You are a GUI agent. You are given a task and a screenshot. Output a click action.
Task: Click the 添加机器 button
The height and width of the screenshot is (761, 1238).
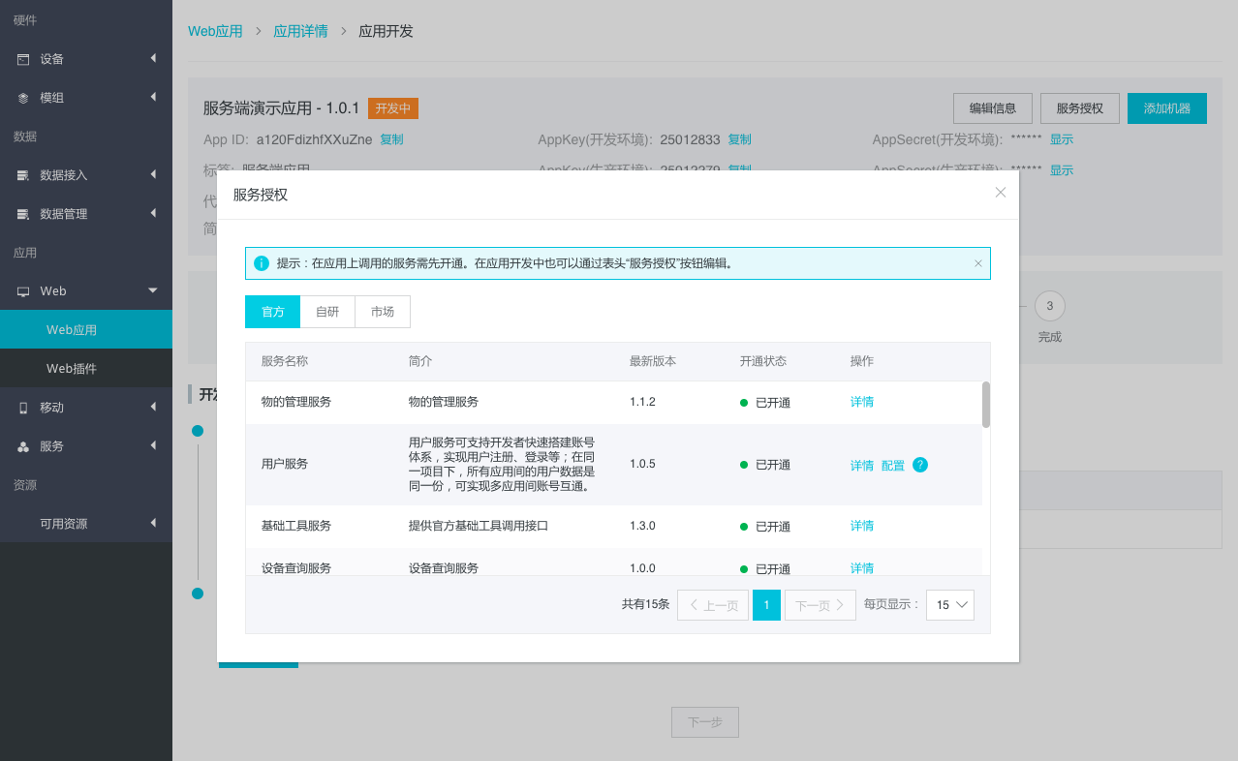point(1167,108)
